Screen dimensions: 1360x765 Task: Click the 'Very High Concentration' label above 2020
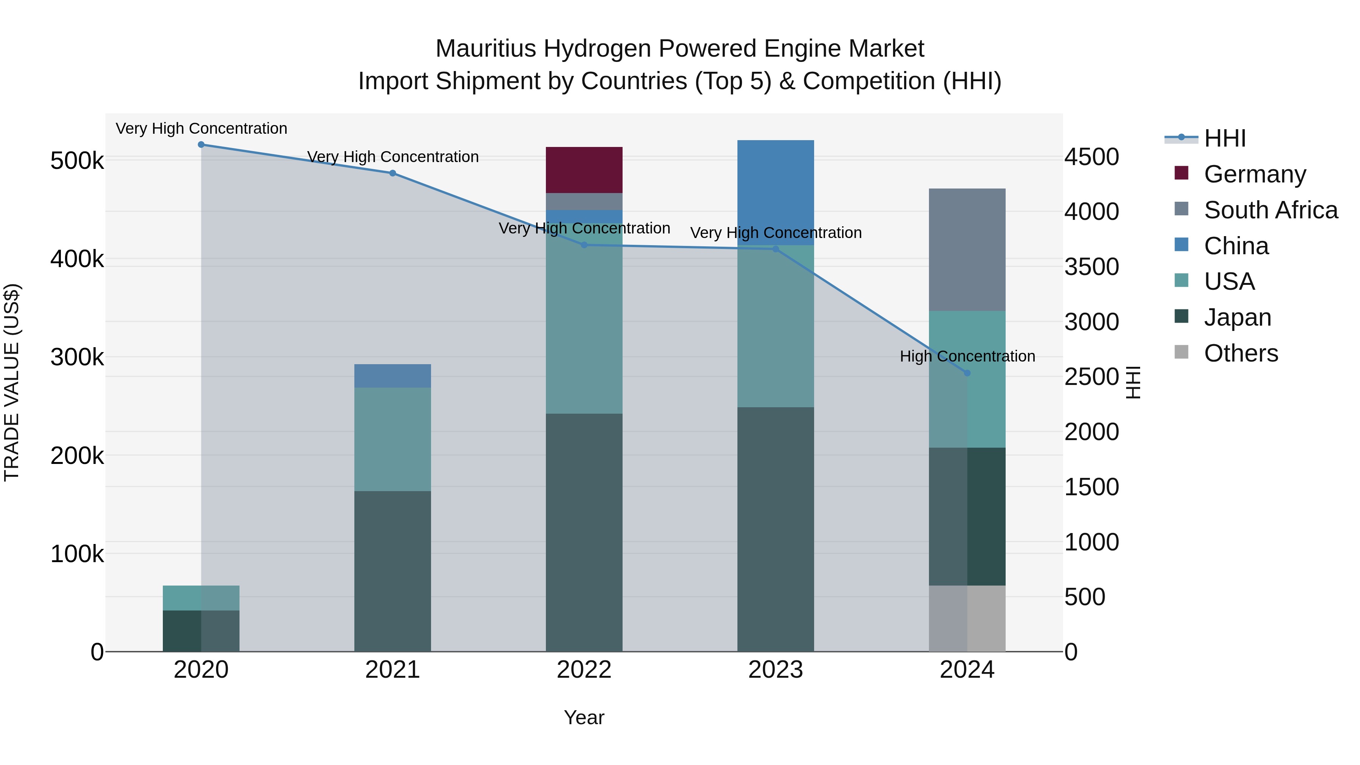tap(201, 128)
